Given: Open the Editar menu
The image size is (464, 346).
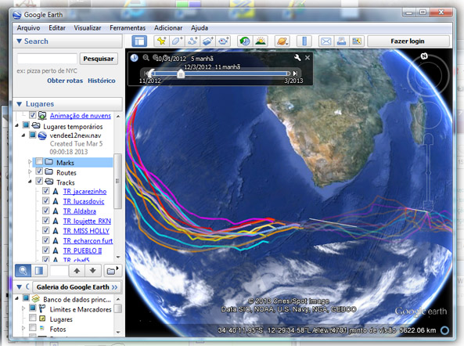Looking at the screenshot, I should coord(57,28).
